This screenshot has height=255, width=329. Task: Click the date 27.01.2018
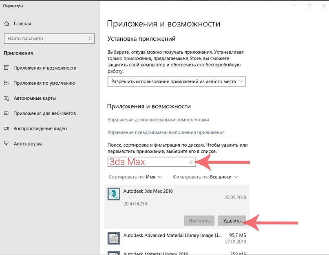[235, 242]
